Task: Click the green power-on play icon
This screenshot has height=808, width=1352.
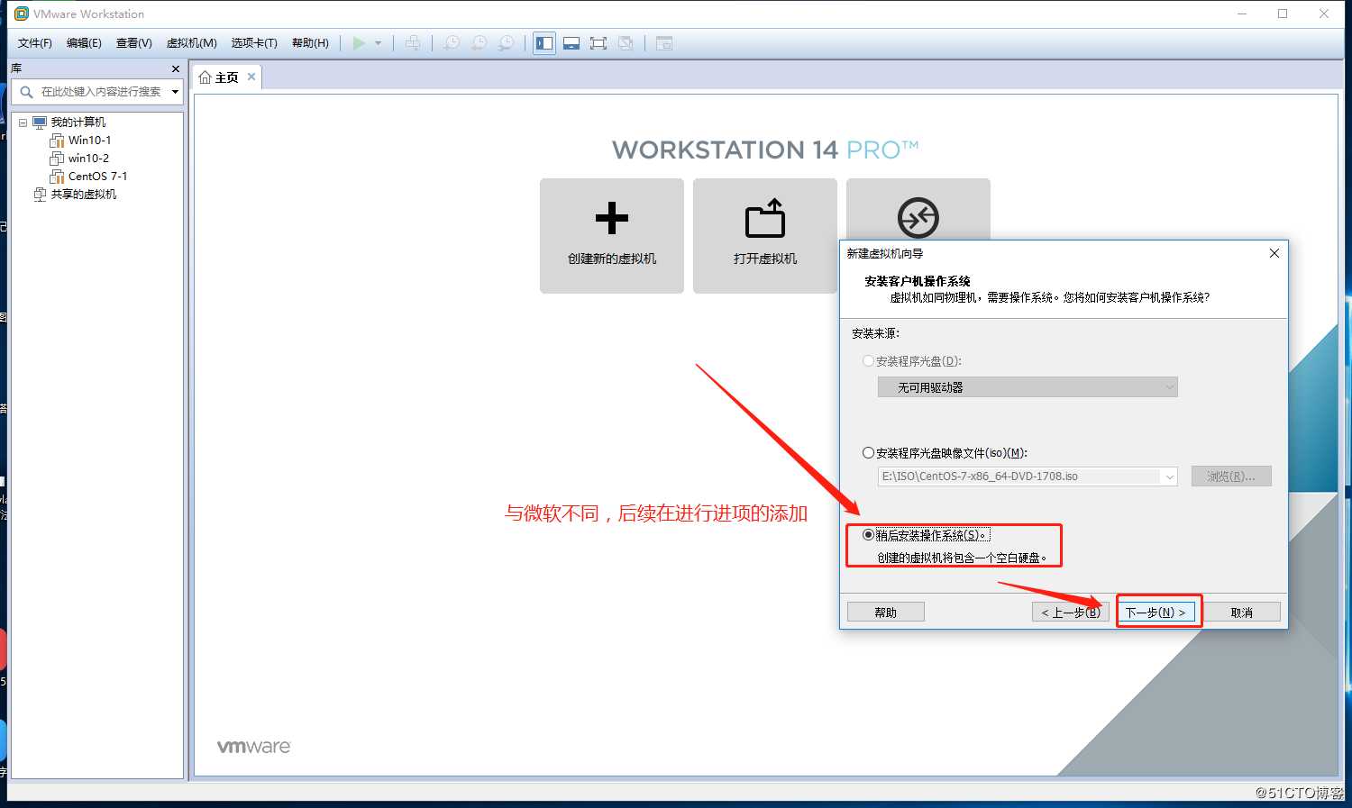Action: 359,43
